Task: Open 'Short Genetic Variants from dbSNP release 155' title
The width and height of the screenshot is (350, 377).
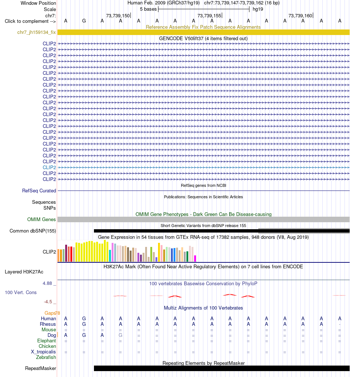Action: [x=203, y=226]
